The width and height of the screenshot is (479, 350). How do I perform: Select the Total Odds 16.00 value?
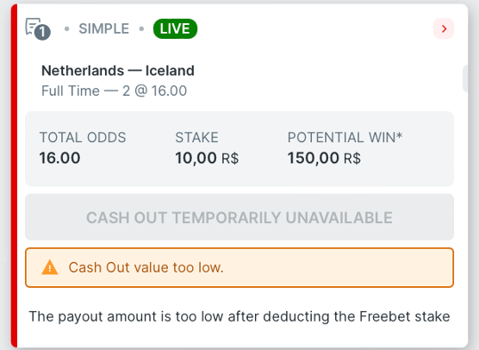(60, 158)
